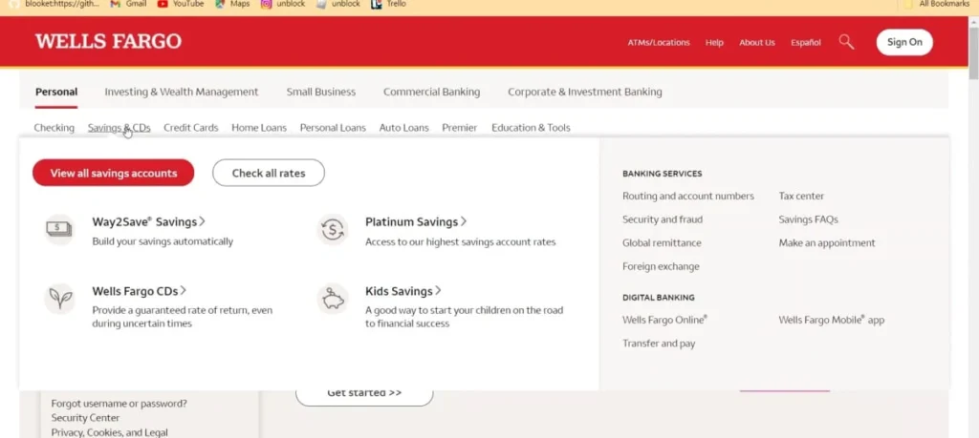Open the Wells Fargo CDs link
This screenshot has height=438, width=979.
tap(140, 291)
